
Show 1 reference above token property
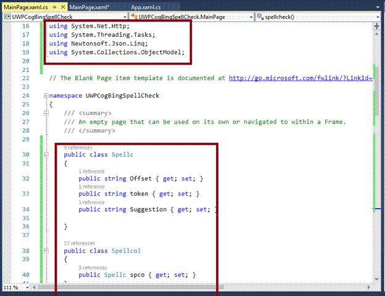[91, 187]
